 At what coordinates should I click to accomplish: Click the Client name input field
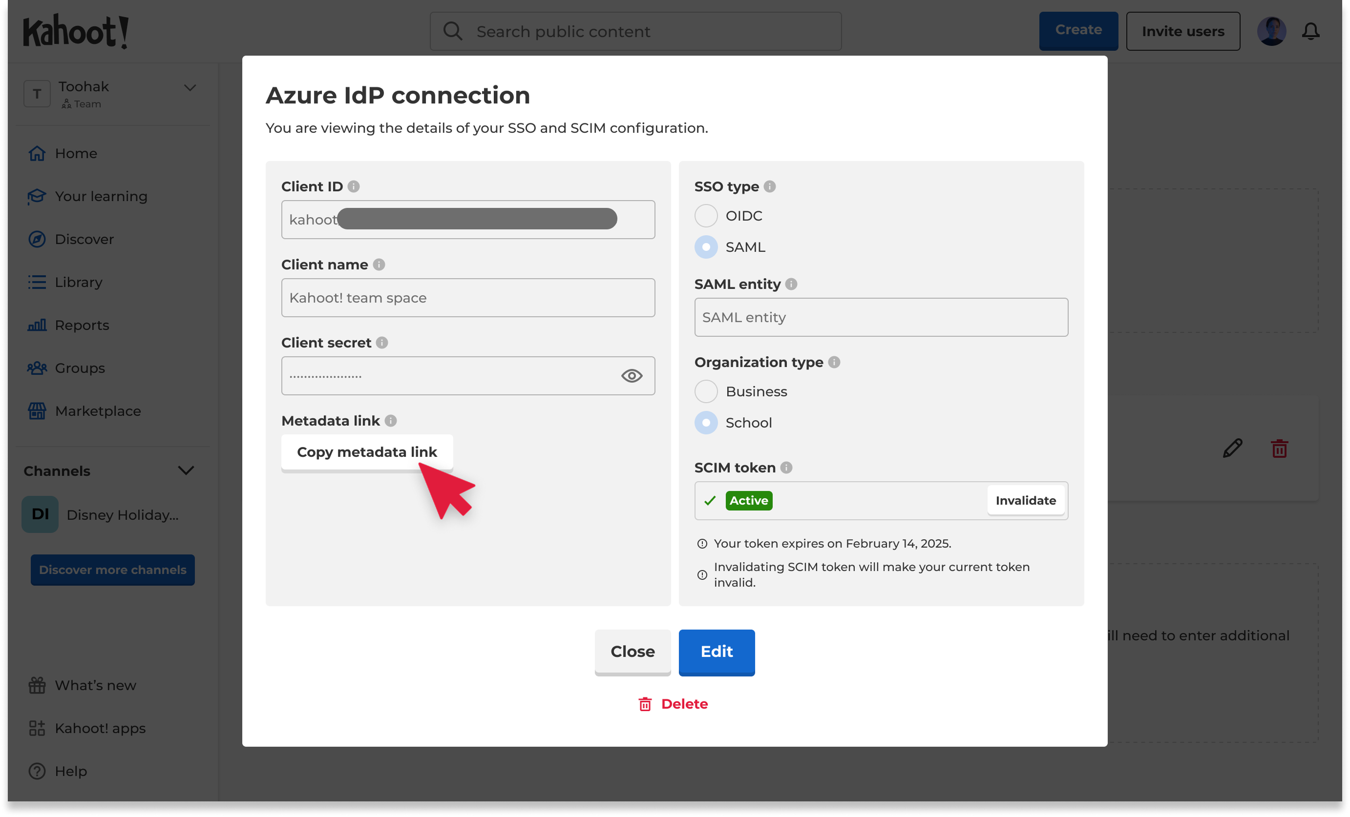pyautogui.click(x=468, y=298)
